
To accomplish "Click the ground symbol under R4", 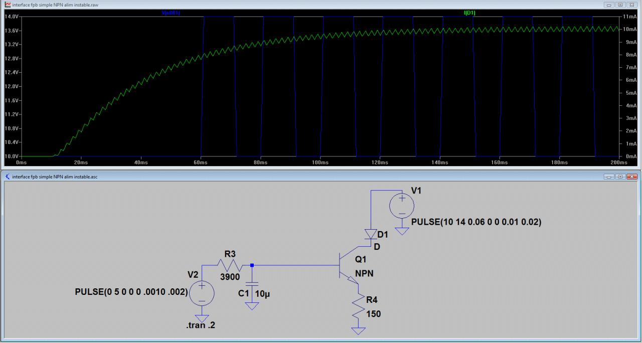I will 359,330.
